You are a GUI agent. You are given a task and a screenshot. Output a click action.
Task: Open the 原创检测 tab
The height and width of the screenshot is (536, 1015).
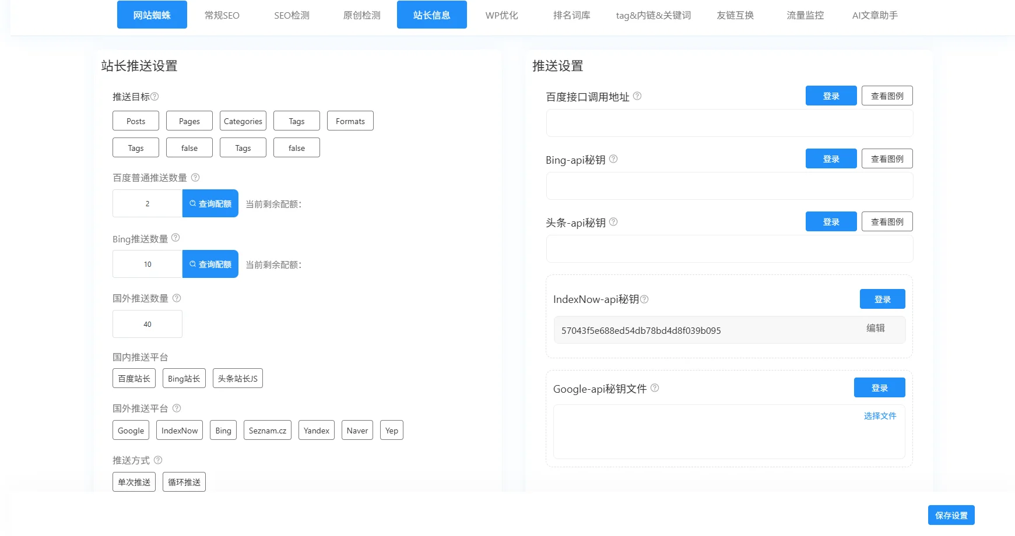(x=362, y=15)
